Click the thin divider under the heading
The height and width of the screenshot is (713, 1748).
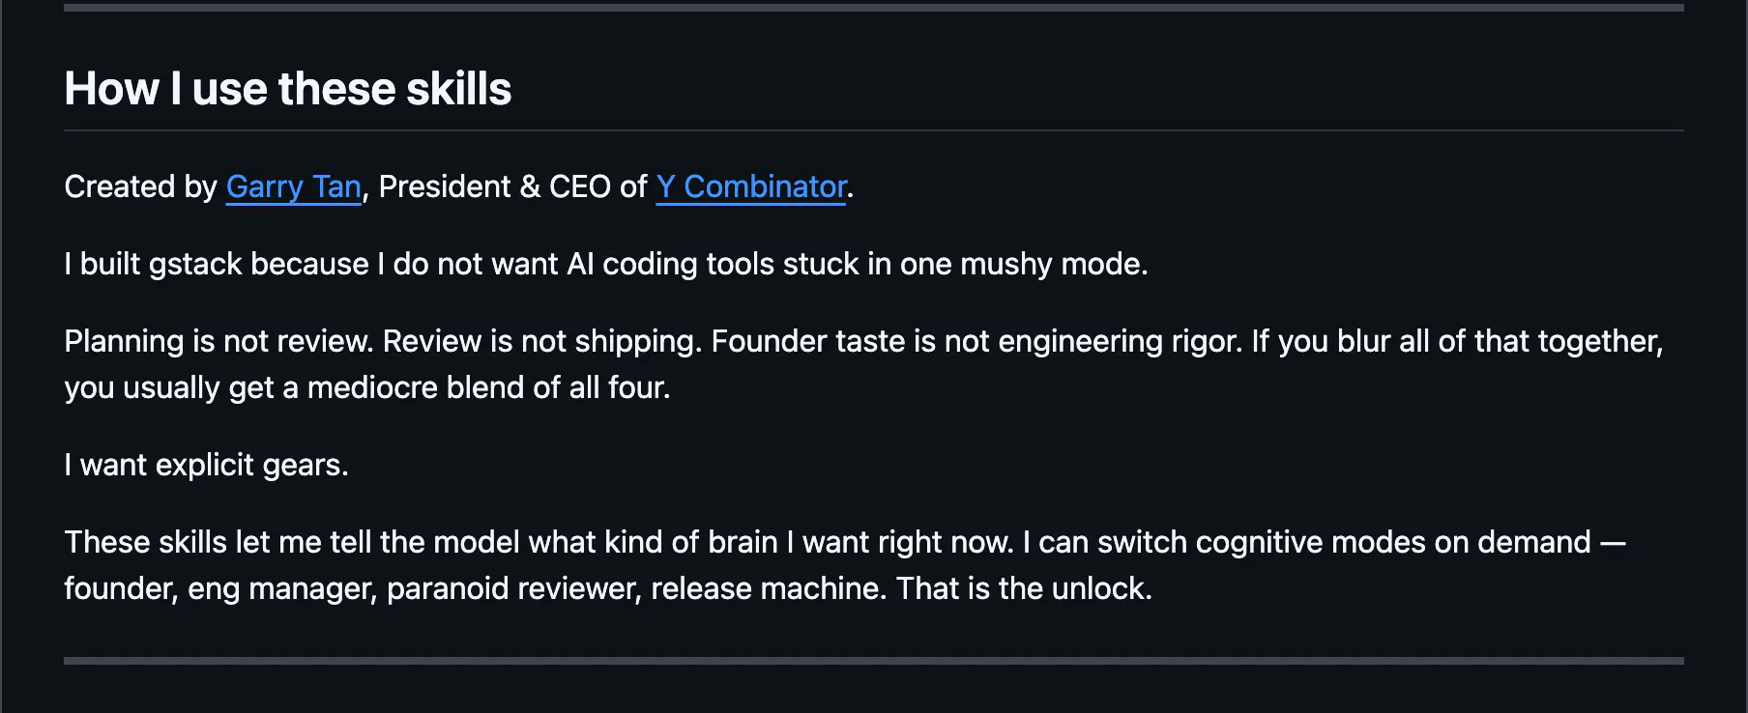[874, 130]
